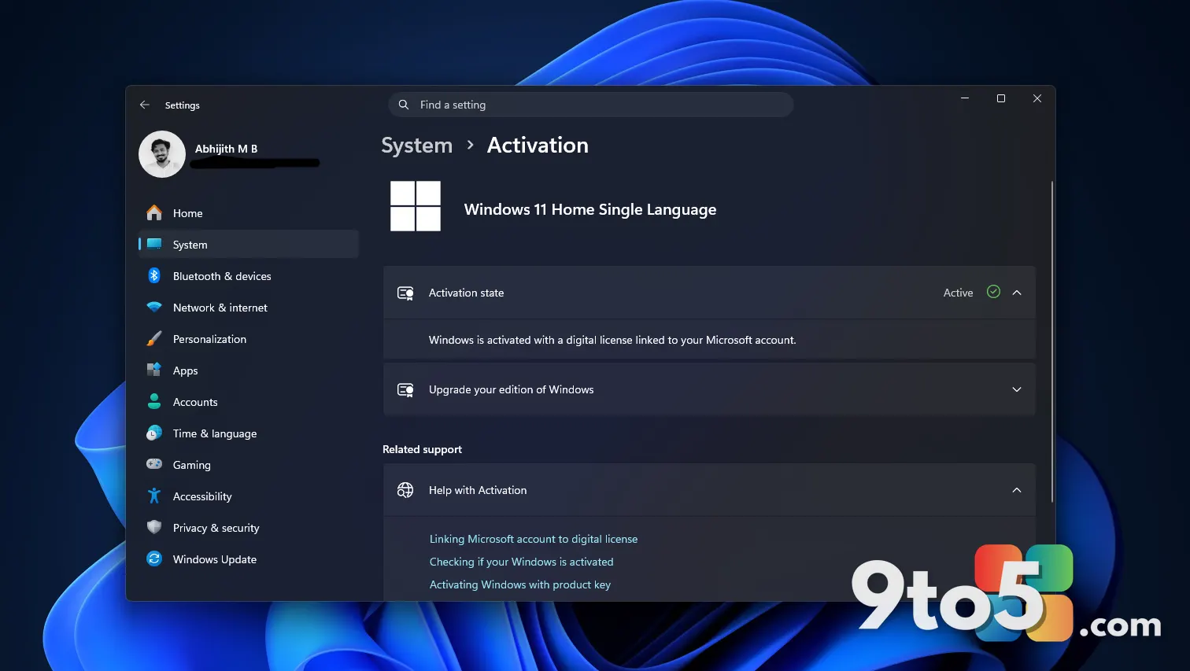This screenshot has width=1190, height=671.
Task: Click the Active status text
Action: click(958, 293)
